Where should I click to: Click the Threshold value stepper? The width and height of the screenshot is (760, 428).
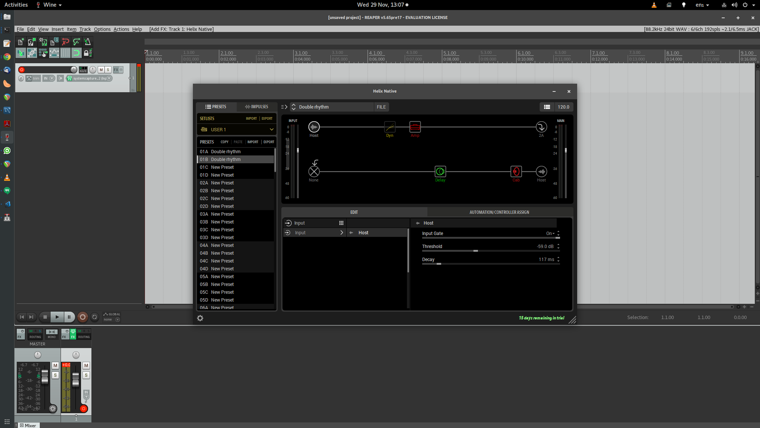coord(558,247)
